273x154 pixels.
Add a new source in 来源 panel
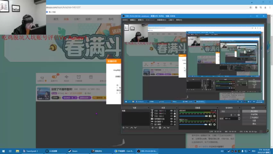[x=153, y=128]
